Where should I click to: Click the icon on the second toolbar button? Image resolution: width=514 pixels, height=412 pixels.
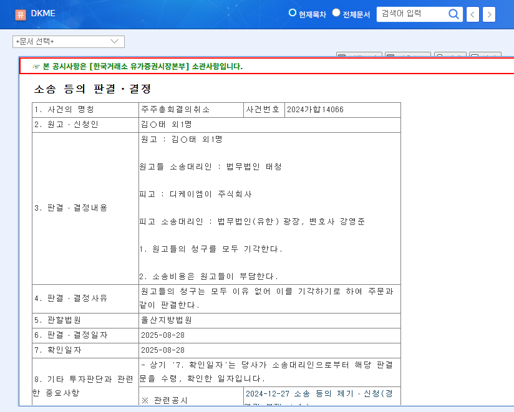pyautogui.click(x=391, y=55)
